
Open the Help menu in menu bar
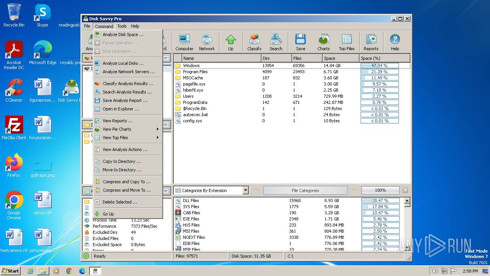click(135, 26)
